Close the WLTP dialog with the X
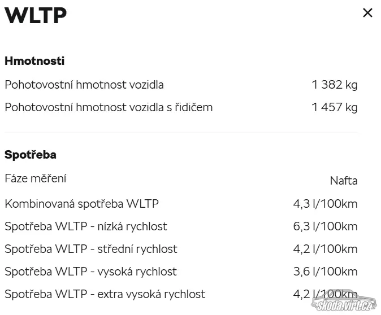Image resolution: width=381 pixels, height=315 pixels. [367, 12]
